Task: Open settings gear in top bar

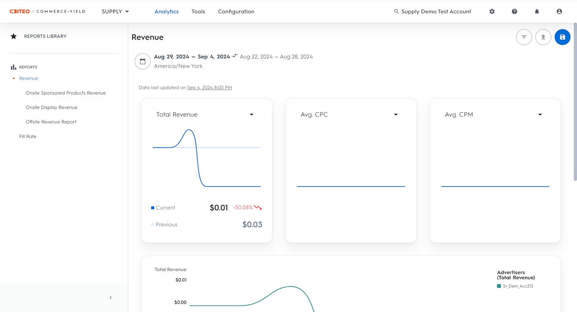Action: [x=492, y=12]
